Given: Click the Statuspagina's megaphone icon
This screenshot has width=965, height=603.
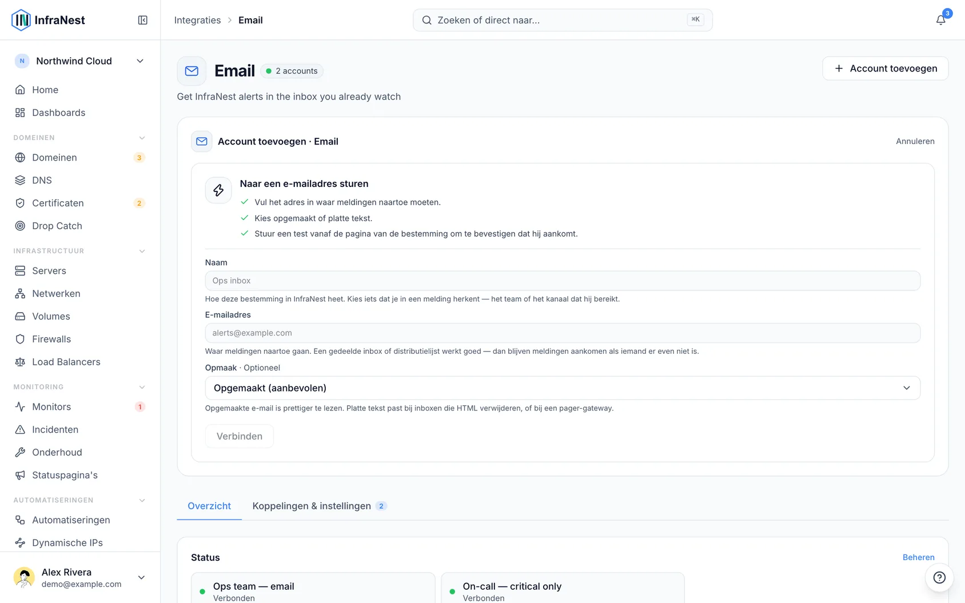Looking at the screenshot, I should 20,475.
